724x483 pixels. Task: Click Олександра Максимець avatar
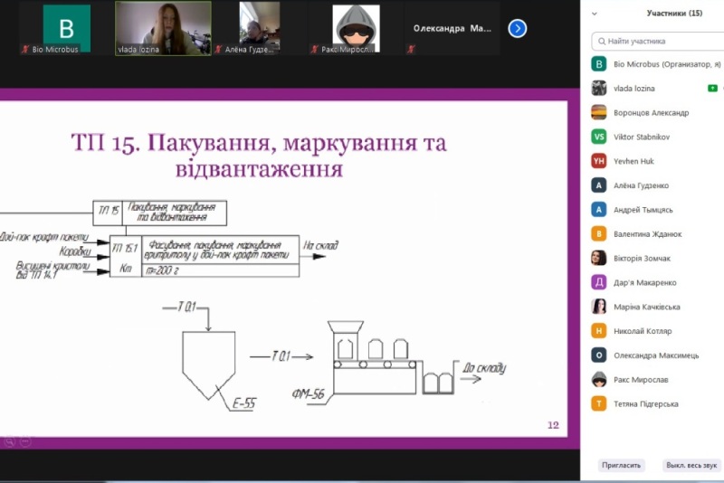(599, 355)
